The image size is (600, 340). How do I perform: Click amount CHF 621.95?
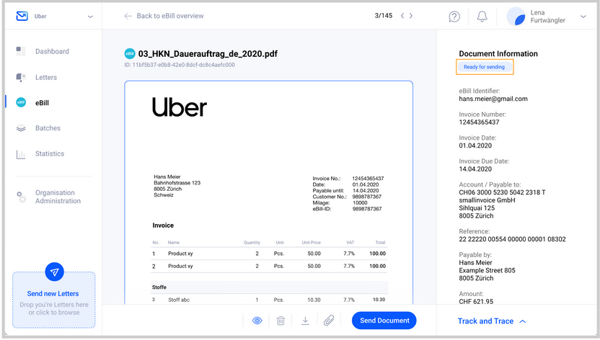[x=476, y=301]
